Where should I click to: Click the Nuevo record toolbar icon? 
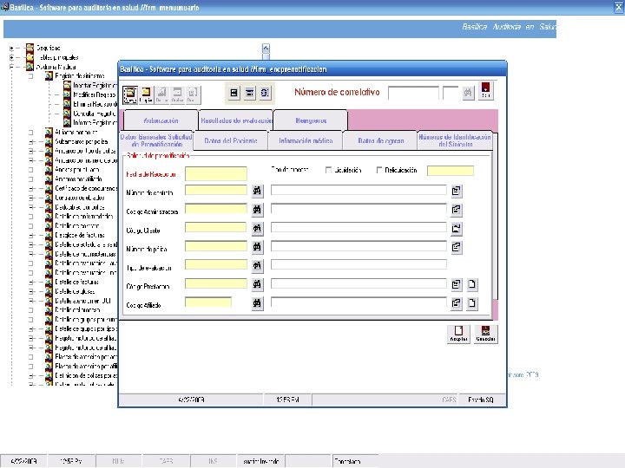[x=130, y=94]
